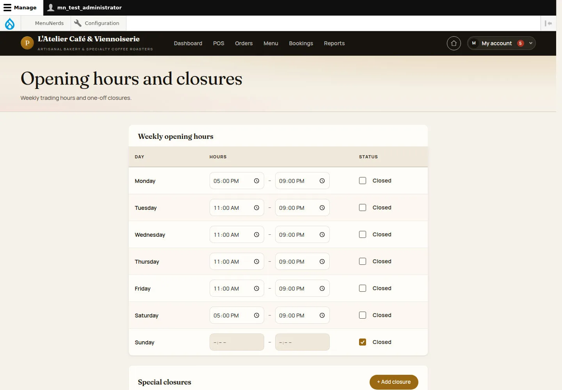The width and height of the screenshot is (562, 390).
Task: Open clock picker for Tuesday closing time
Action: coord(322,208)
